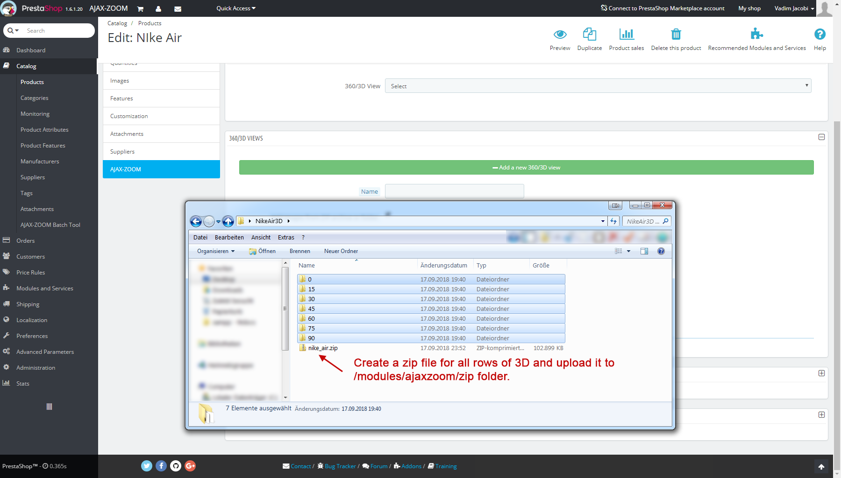Select the nike_air.zip file
The image size is (841, 478).
point(323,348)
